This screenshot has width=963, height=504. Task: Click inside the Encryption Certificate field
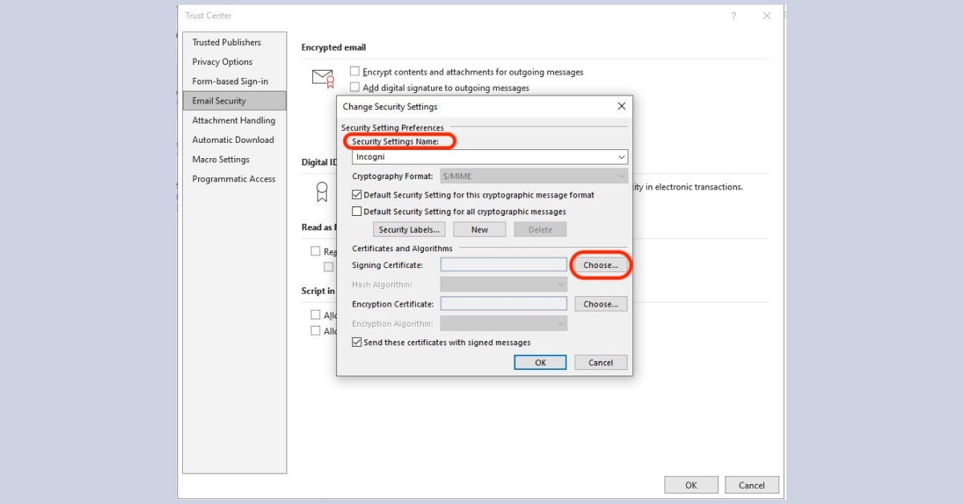click(x=503, y=303)
